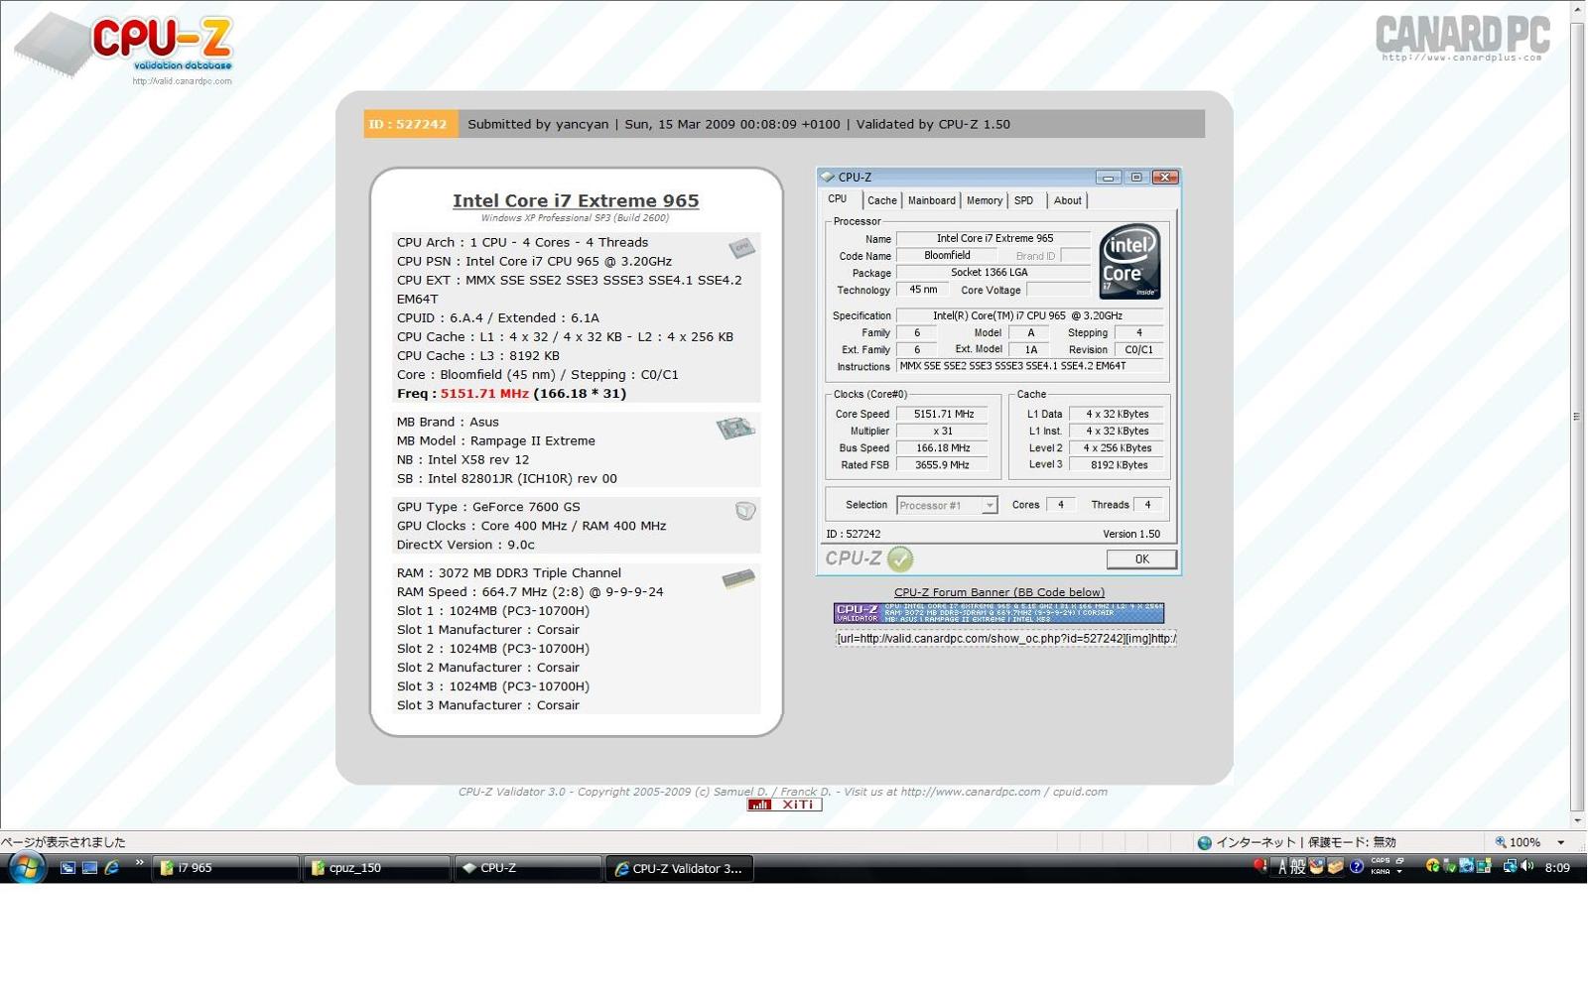This screenshot has width=1588, height=992.
Task: Click the network connection tray icon
Action: click(x=1510, y=866)
